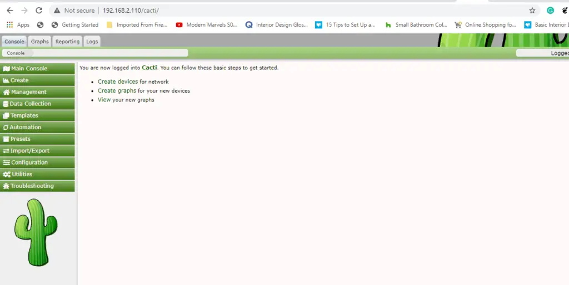Expand the Troubleshooting sidebar menu
The width and height of the screenshot is (569, 285).
(x=37, y=186)
